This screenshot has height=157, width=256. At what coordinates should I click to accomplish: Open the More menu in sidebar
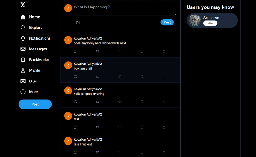(x=29, y=92)
